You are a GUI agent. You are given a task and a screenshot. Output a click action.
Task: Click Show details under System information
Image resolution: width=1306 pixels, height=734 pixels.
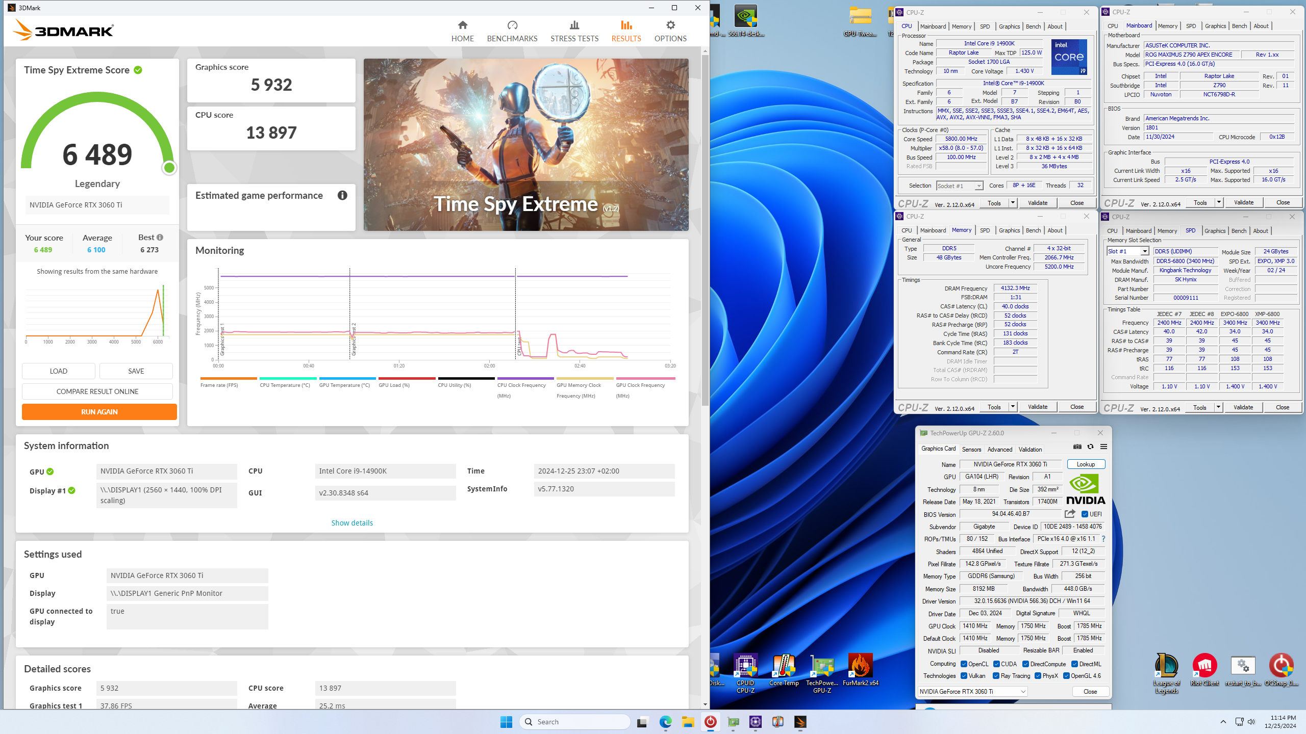pyautogui.click(x=352, y=523)
